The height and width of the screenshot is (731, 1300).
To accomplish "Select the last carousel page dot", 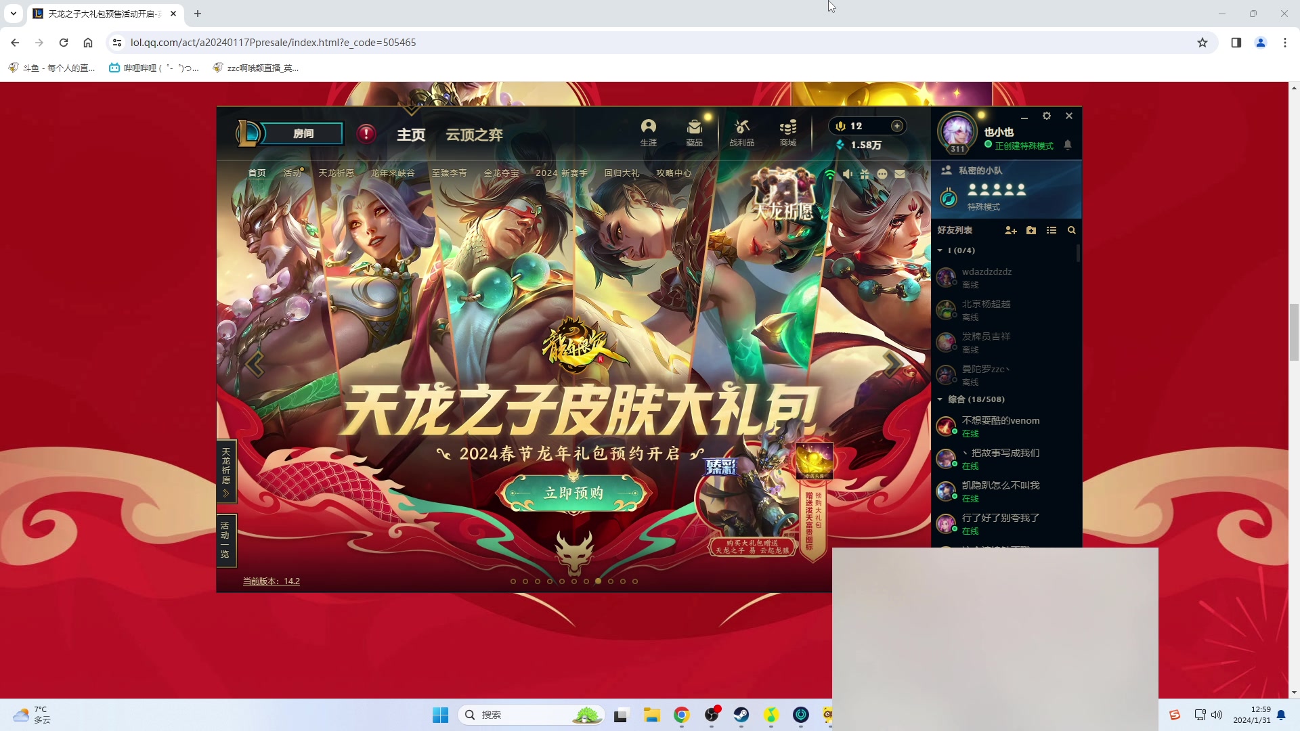I will (635, 581).
